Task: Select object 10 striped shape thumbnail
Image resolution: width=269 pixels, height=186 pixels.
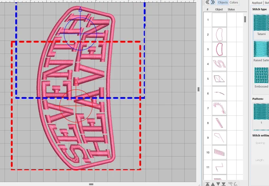Action: click(x=219, y=152)
